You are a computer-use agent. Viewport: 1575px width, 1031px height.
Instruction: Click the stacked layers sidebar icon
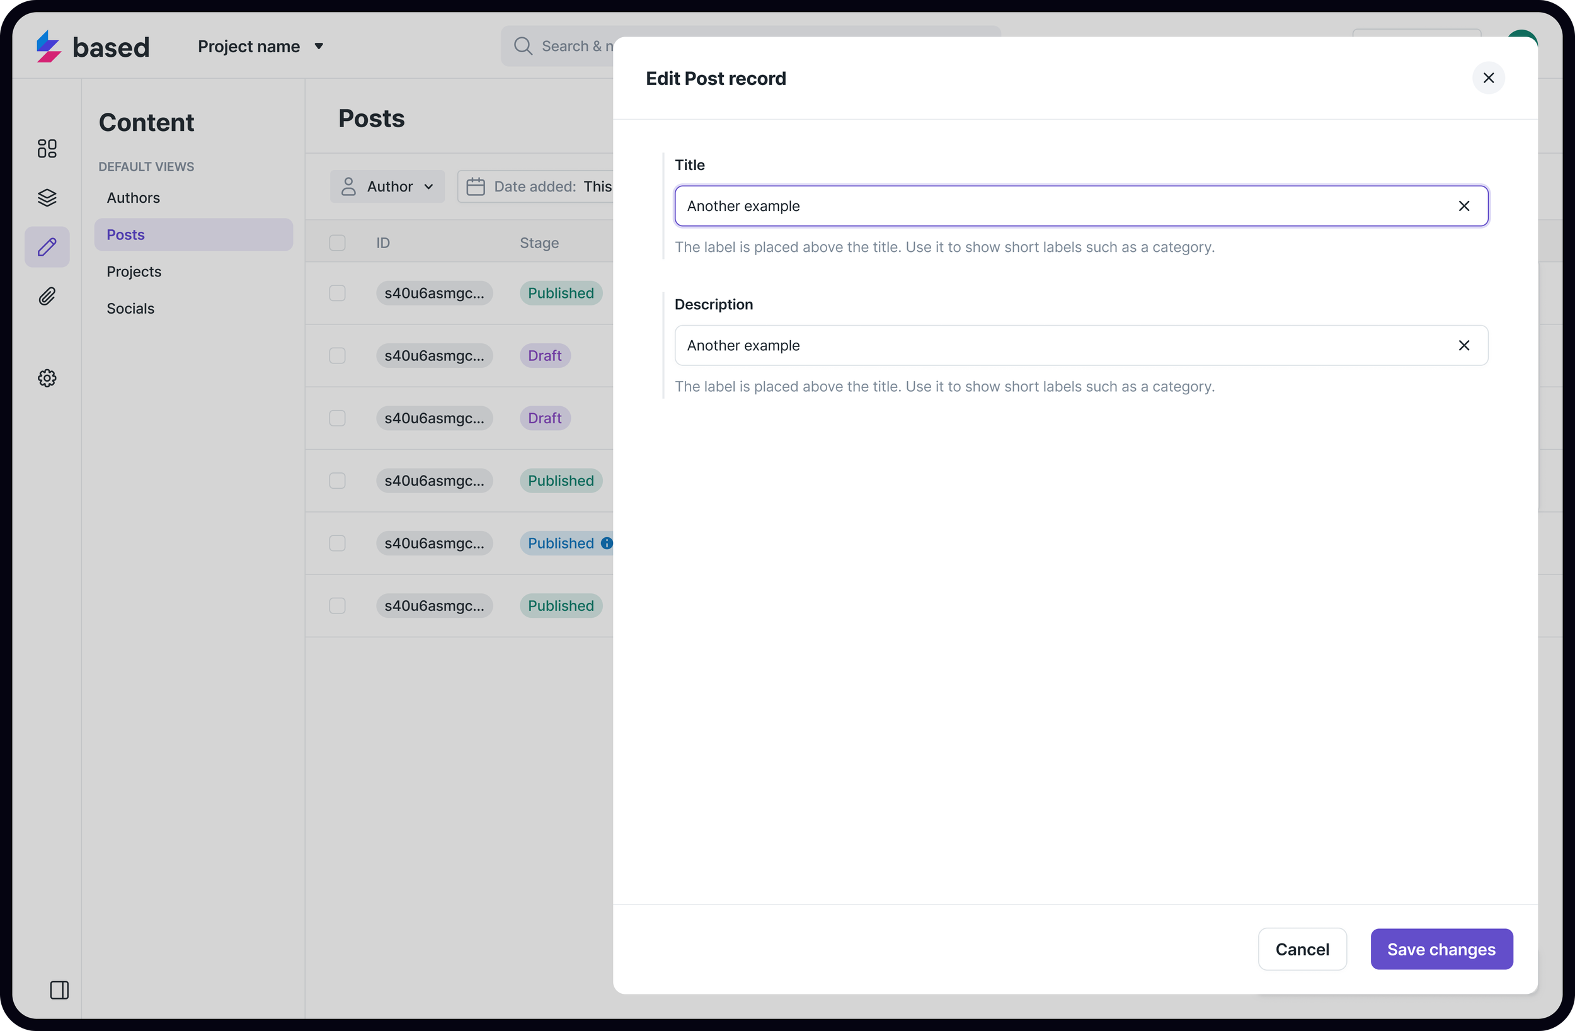point(47,197)
